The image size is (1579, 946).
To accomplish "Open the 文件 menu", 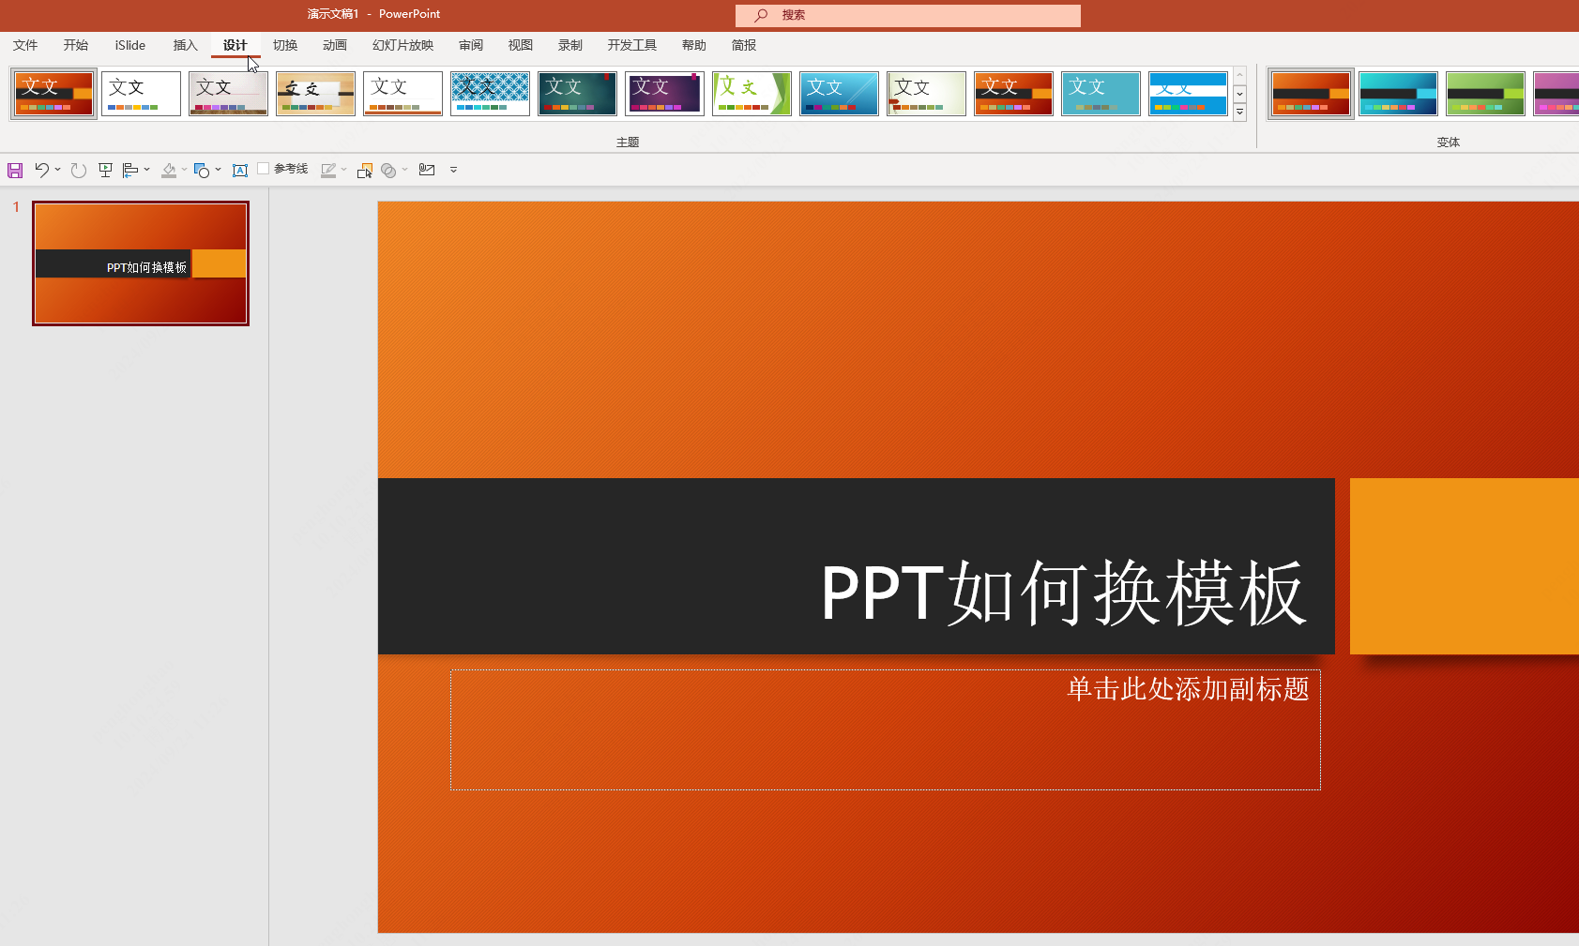I will click(x=25, y=45).
